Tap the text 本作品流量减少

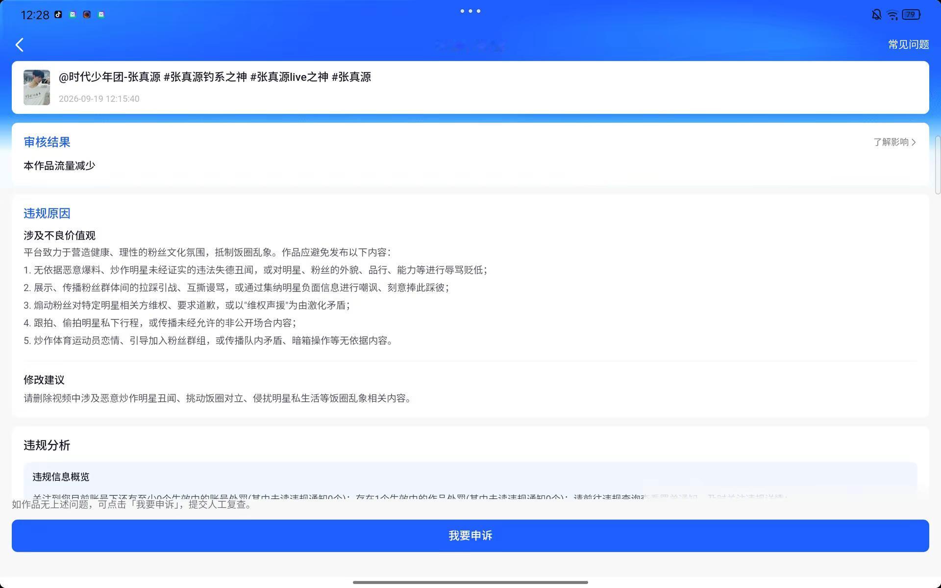pos(59,166)
